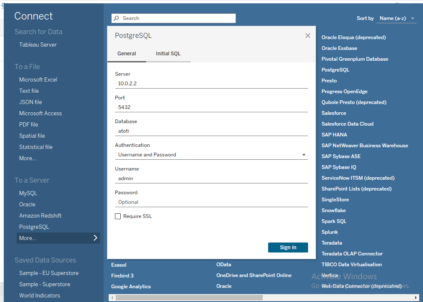Image resolution: width=423 pixels, height=302 pixels.
Task: Select SAP HANA connector
Action: (334, 134)
